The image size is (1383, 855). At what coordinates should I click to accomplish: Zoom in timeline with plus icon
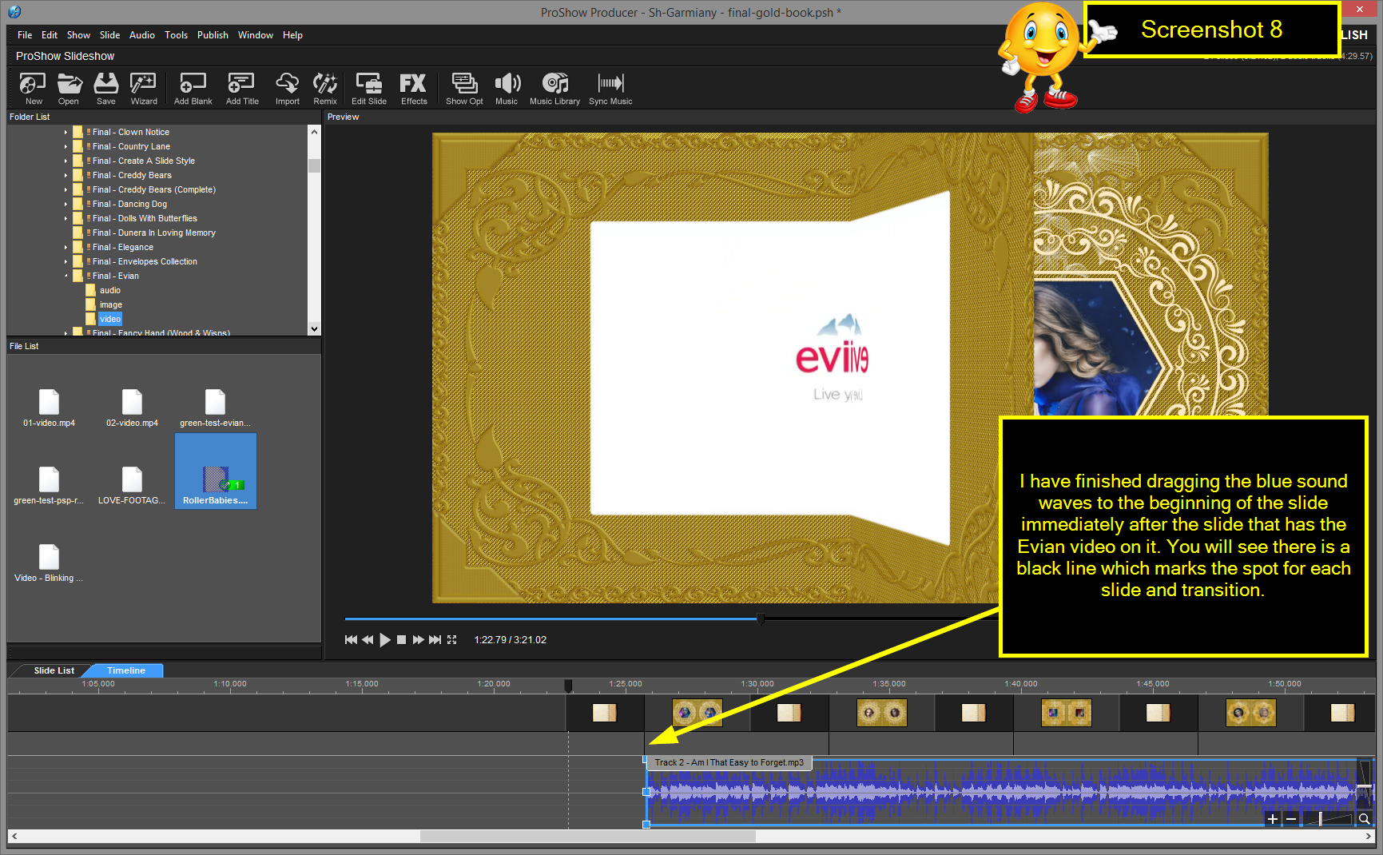pos(1273,819)
